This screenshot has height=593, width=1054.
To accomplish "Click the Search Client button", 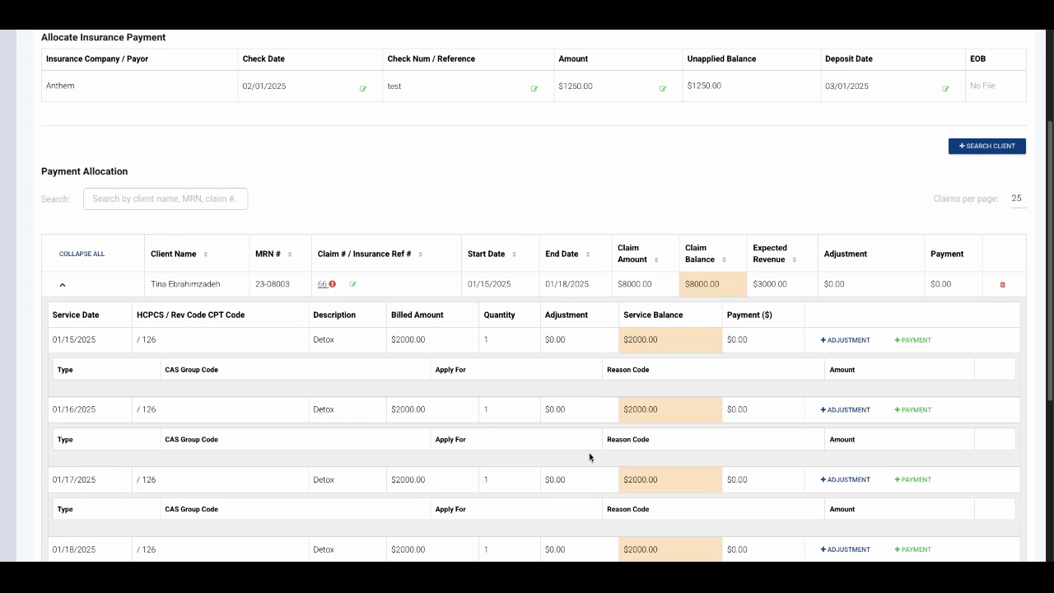I will [986, 146].
